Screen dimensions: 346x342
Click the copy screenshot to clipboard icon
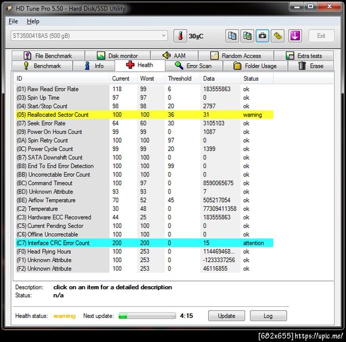pos(247,36)
